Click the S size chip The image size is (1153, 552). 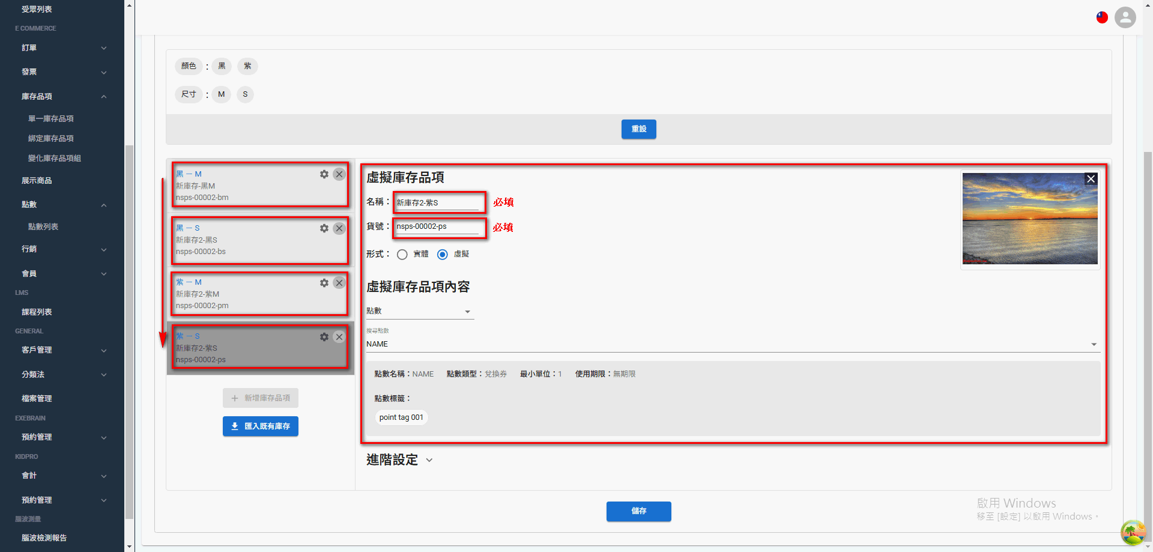coord(245,94)
